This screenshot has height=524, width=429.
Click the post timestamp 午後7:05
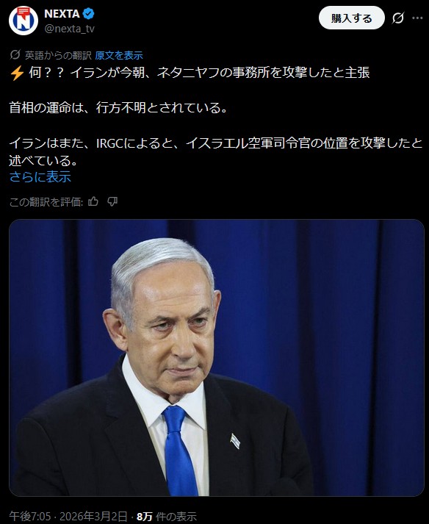[x=30, y=517]
